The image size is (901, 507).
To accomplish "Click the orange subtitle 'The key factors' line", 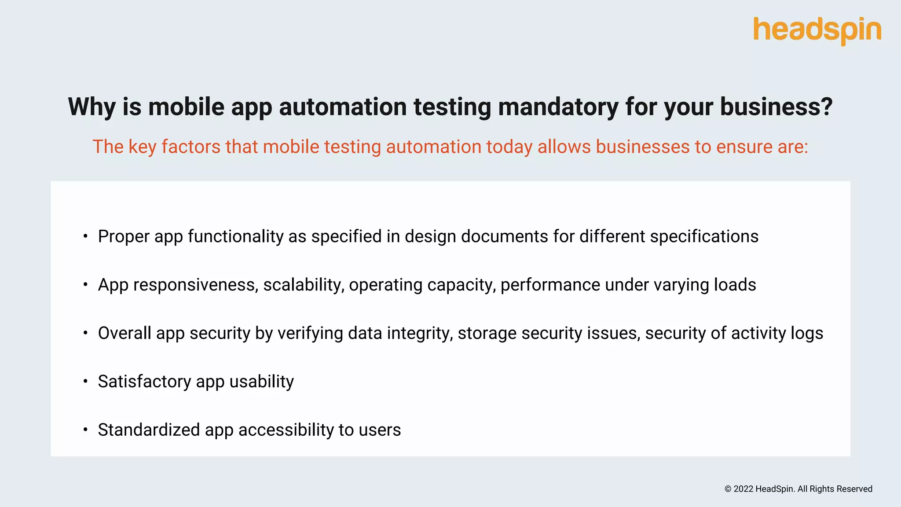I will click(x=450, y=147).
